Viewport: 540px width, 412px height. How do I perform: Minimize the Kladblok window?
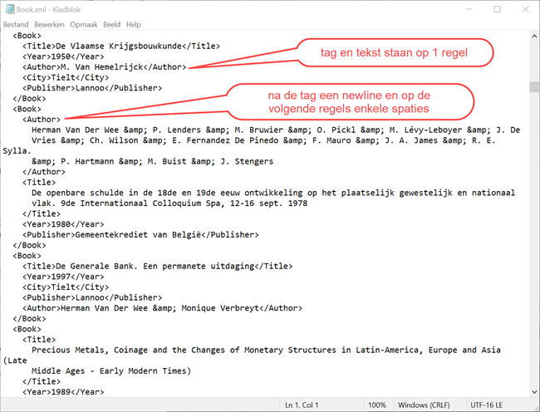469,9
